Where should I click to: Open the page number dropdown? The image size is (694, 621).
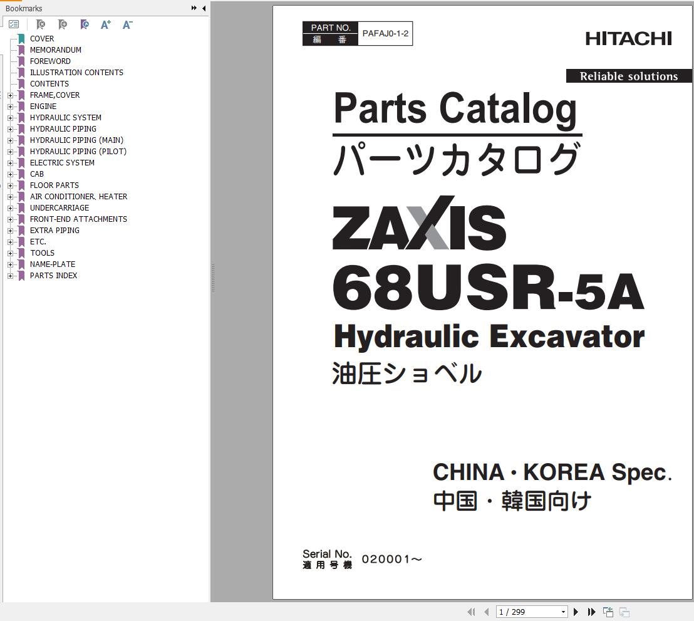[563, 612]
